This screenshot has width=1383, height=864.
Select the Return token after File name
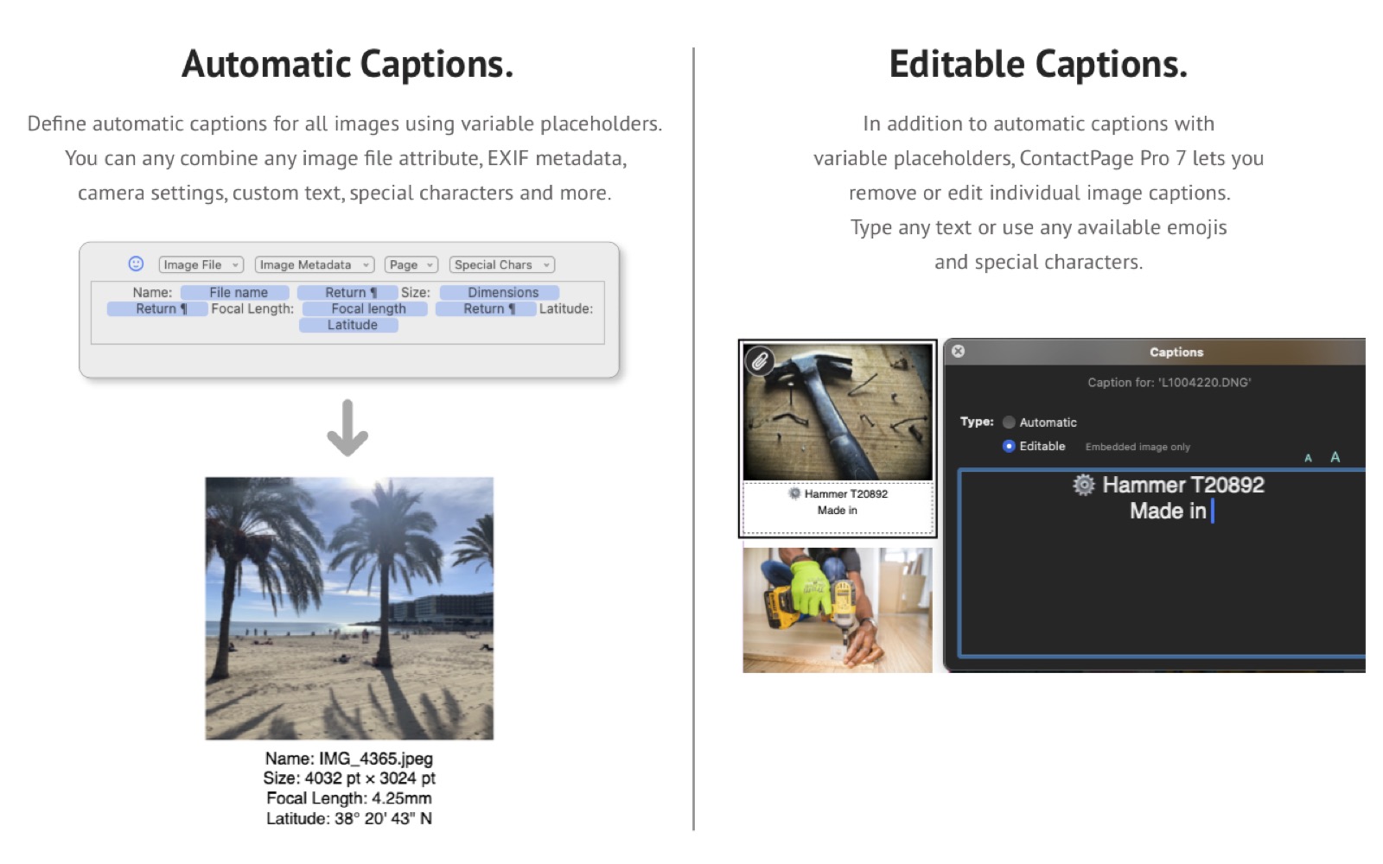[x=347, y=292]
